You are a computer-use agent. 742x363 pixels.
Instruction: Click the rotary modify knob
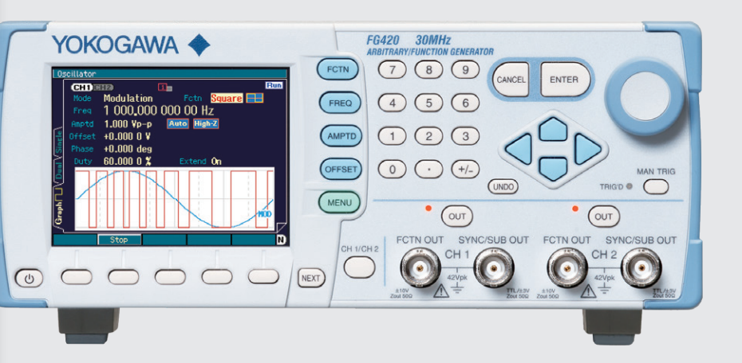click(645, 96)
